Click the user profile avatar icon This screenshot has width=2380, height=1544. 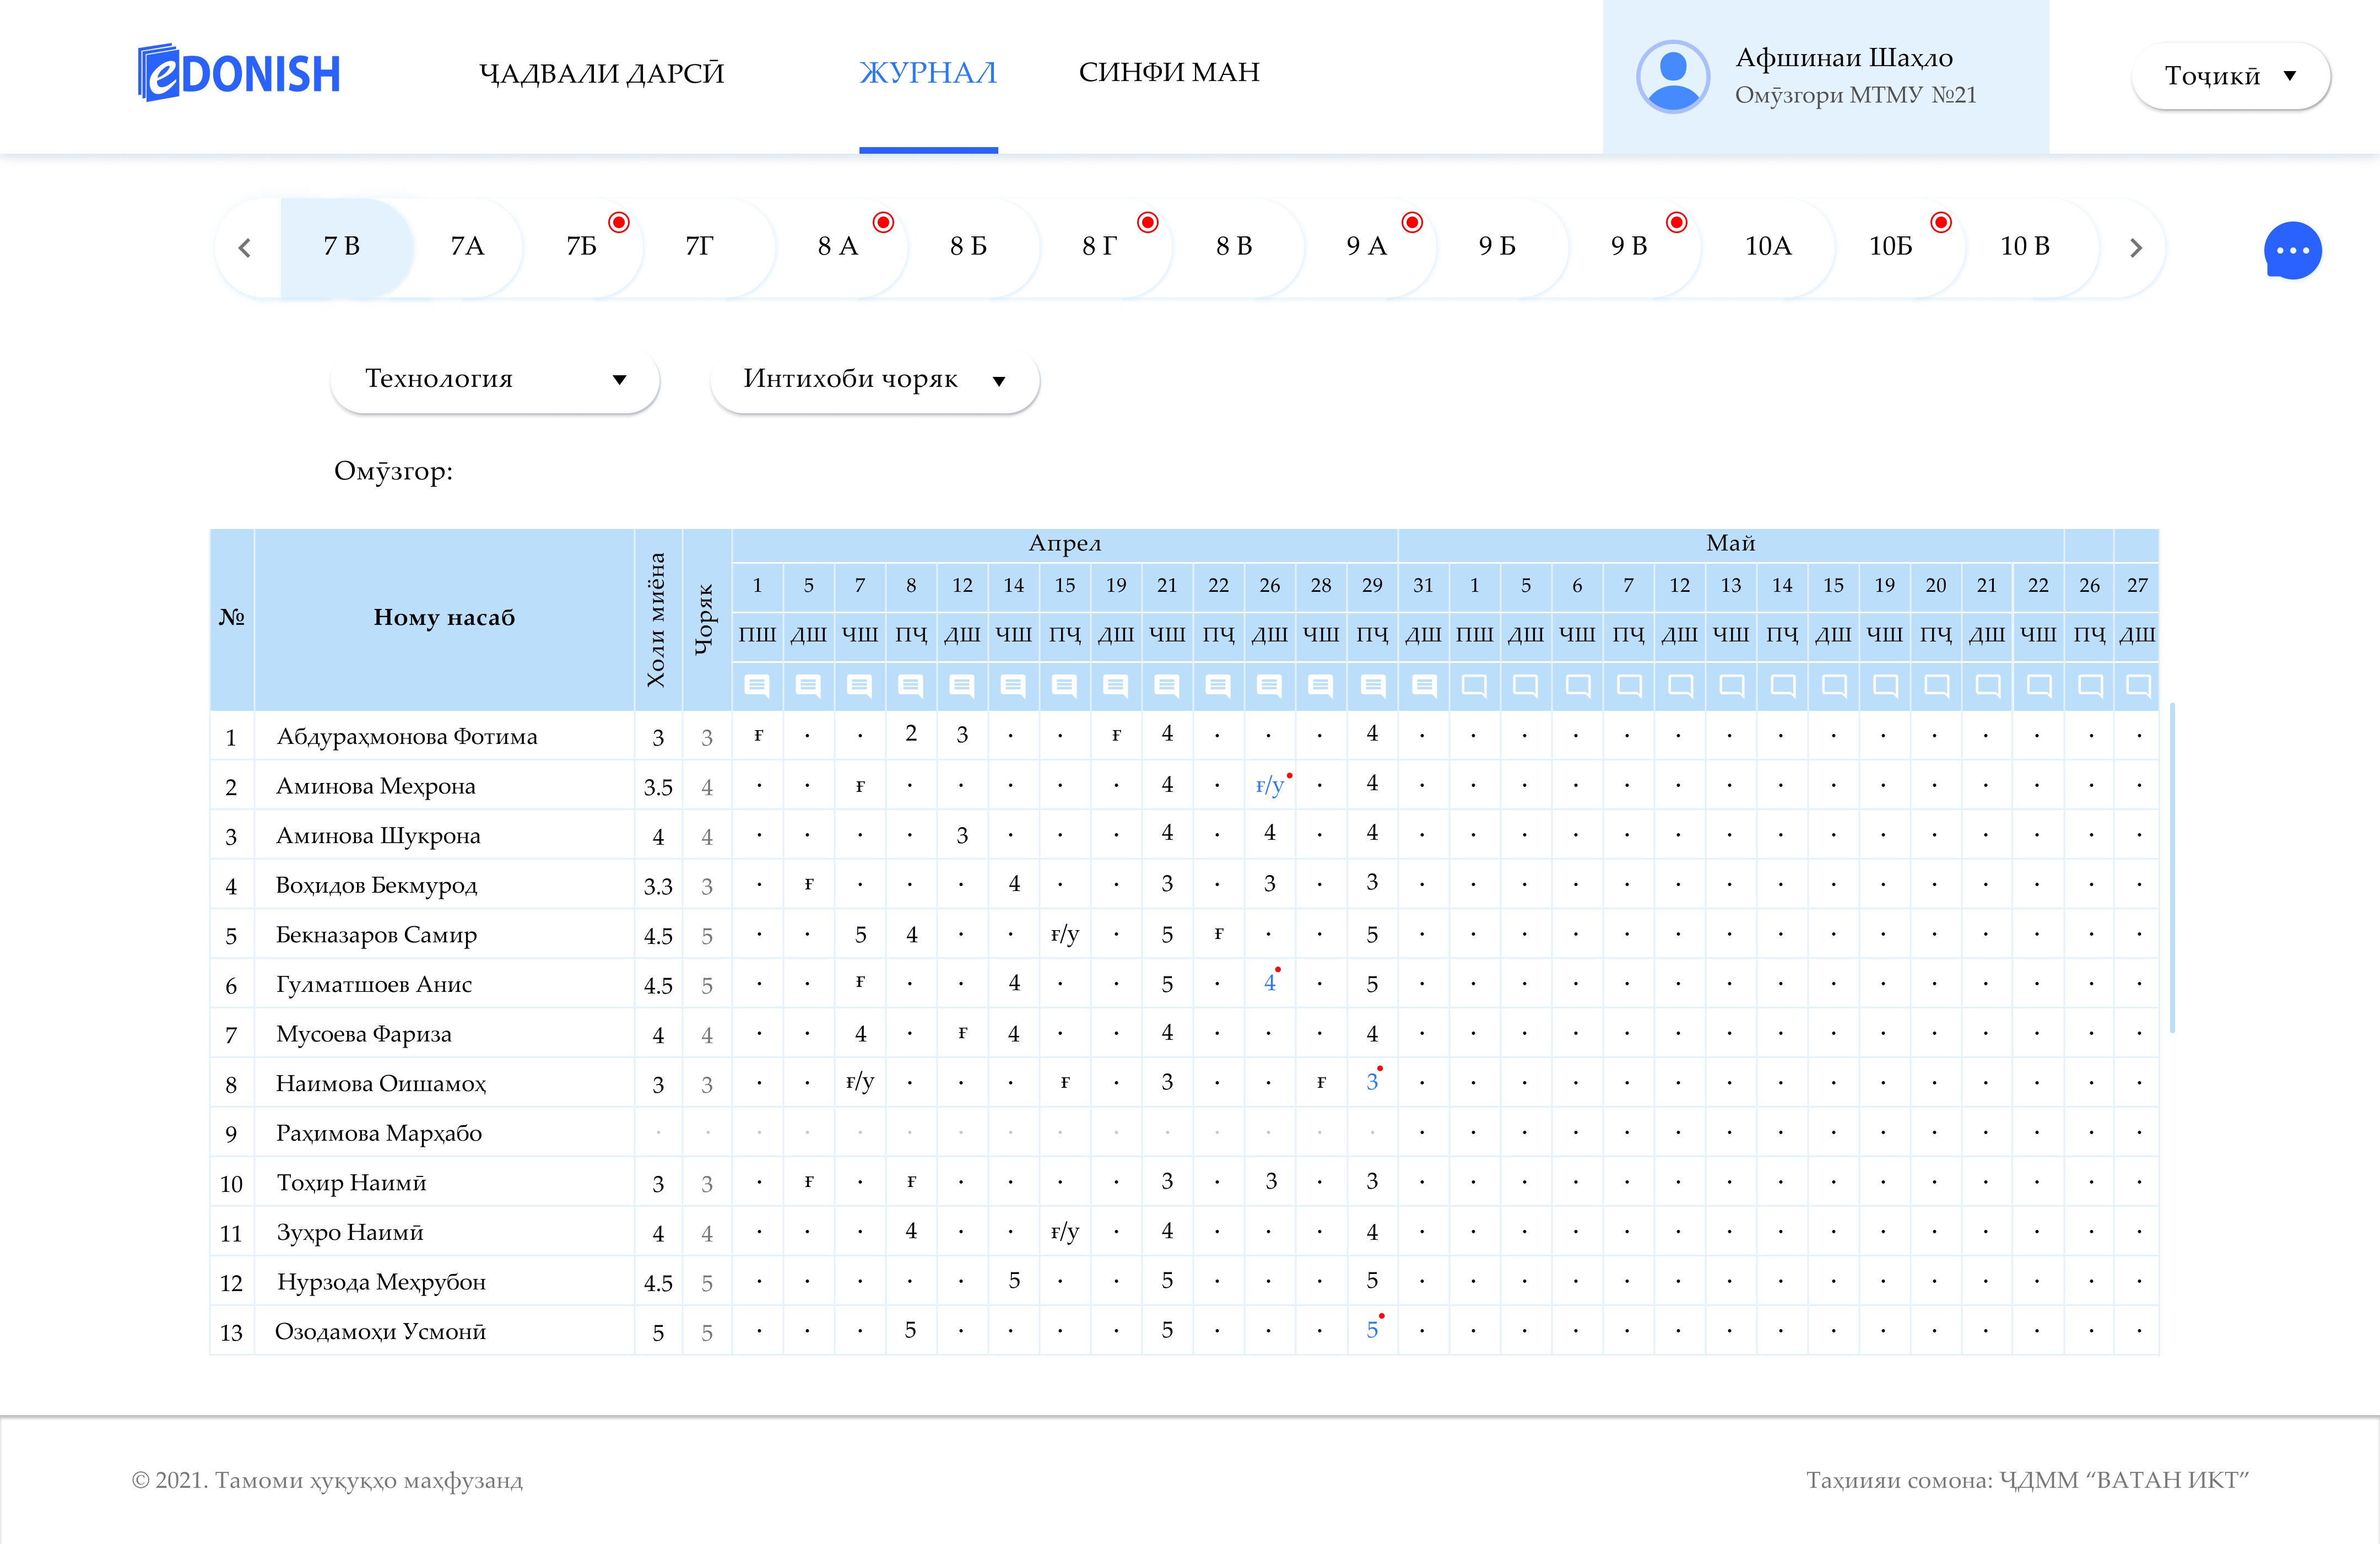[x=1672, y=76]
